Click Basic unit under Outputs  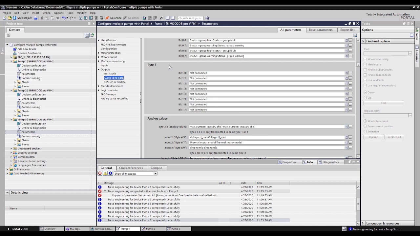pyautogui.click(x=110, y=74)
